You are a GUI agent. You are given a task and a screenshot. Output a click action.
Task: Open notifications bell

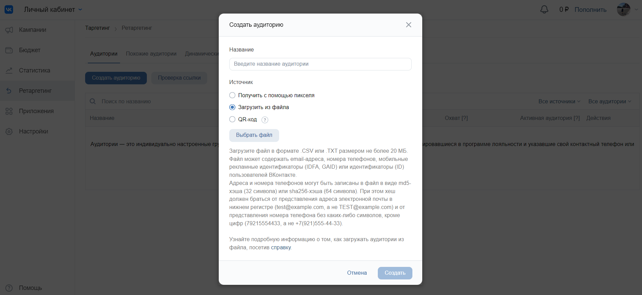pos(544,9)
